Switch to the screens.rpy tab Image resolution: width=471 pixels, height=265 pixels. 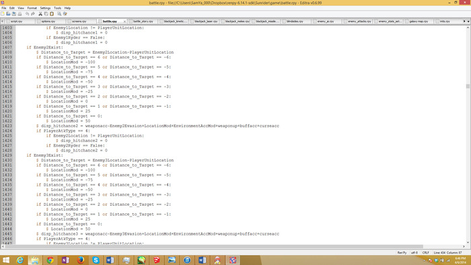pos(81,22)
